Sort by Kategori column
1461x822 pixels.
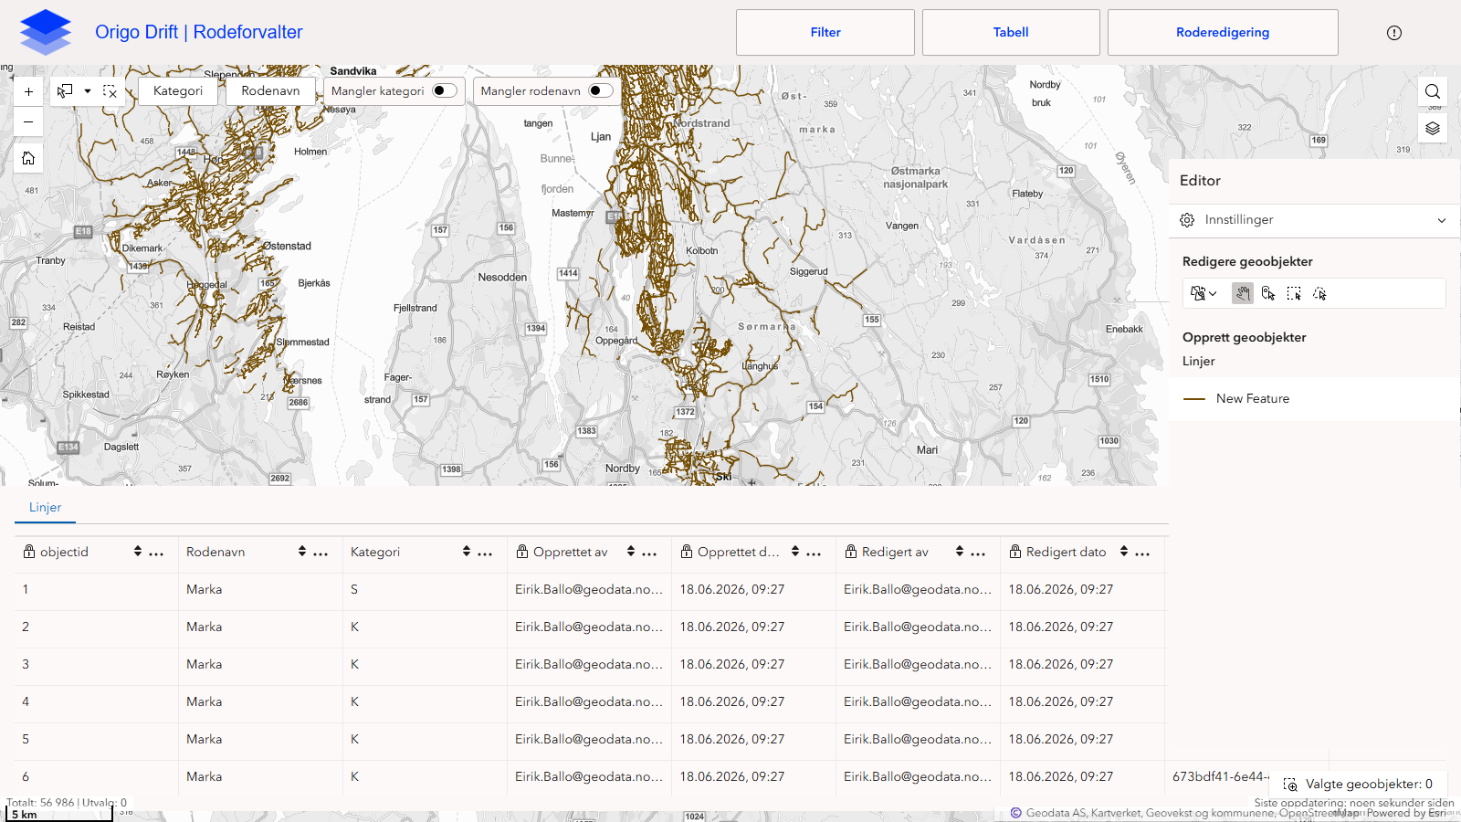click(467, 552)
